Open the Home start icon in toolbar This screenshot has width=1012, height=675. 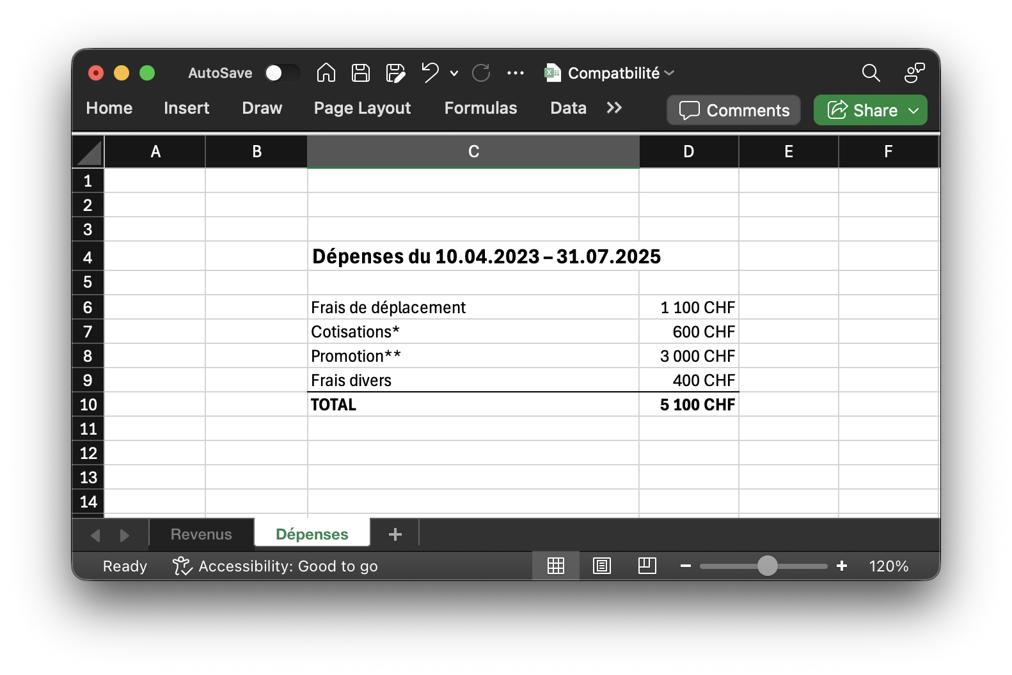(326, 73)
